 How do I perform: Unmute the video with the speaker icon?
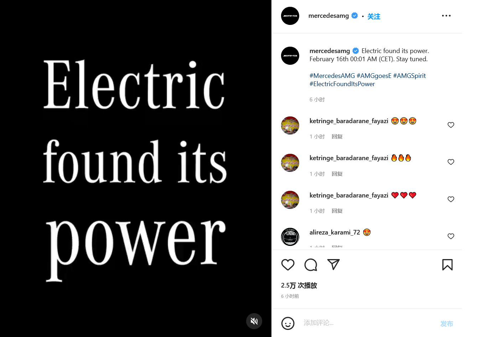(x=254, y=321)
